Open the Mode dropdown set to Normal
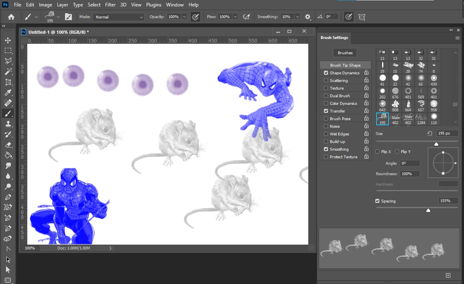Viewport: 464px width, 284px height. click(x=118, y=17)
